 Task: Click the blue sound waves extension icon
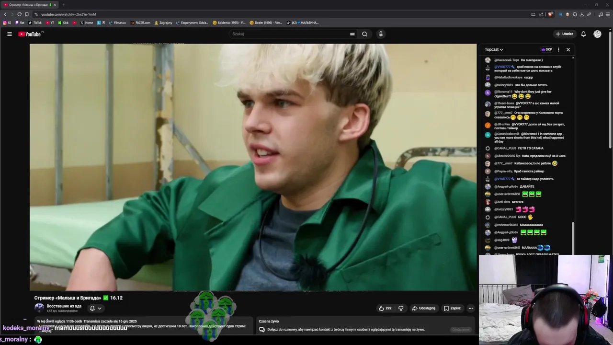click(x=560, y=14)
